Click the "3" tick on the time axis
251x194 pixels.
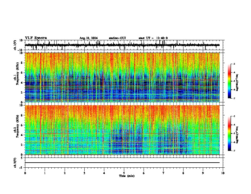(84, 173)
